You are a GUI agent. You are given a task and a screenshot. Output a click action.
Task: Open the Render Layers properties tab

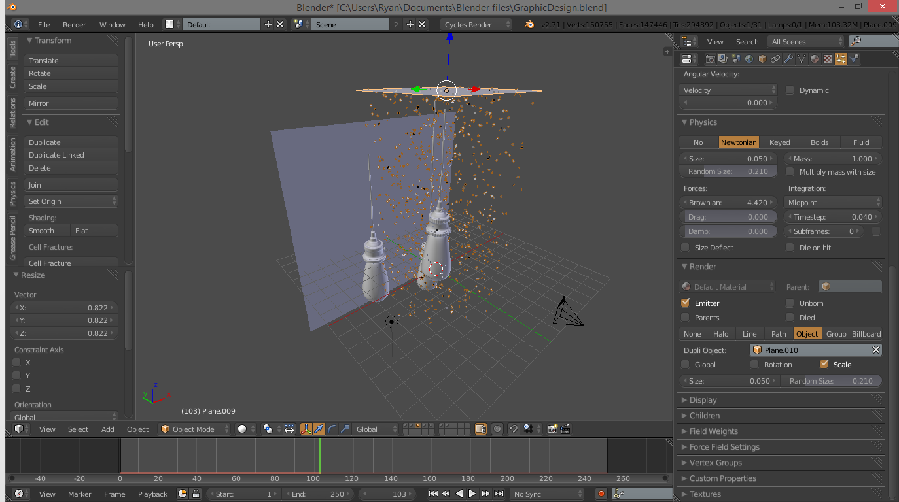(722, 59)
